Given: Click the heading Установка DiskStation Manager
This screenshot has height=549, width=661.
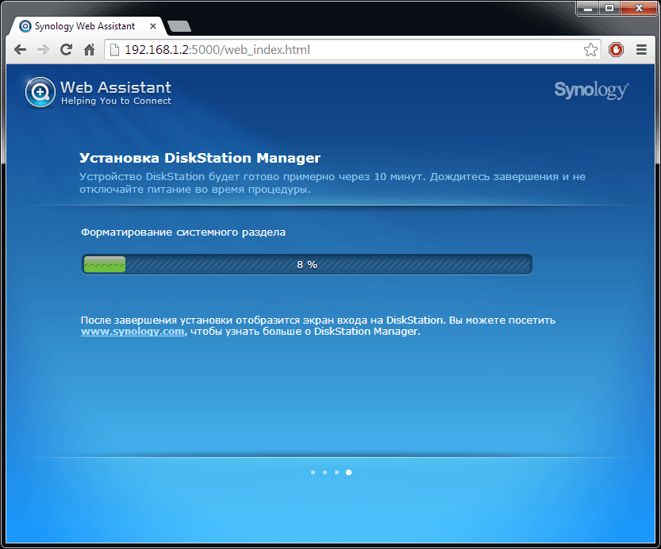Looking at the screenshot, I should pos(200,158).
